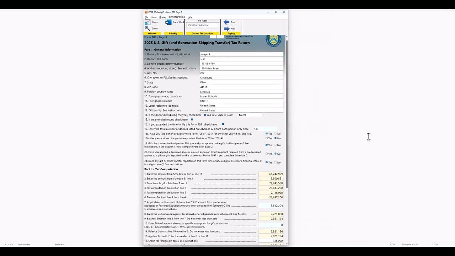Click the Force Word icon

click(168, 22)
